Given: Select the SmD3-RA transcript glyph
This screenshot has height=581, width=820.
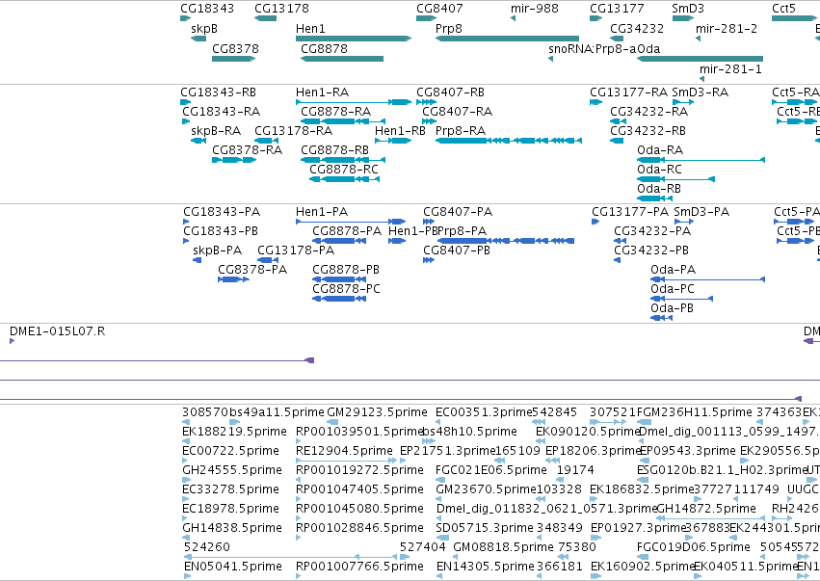Looking at the screenshot, I should pyautogui.click(x=683, y=102).
